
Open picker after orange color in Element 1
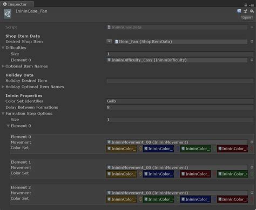tap(140, 174)
